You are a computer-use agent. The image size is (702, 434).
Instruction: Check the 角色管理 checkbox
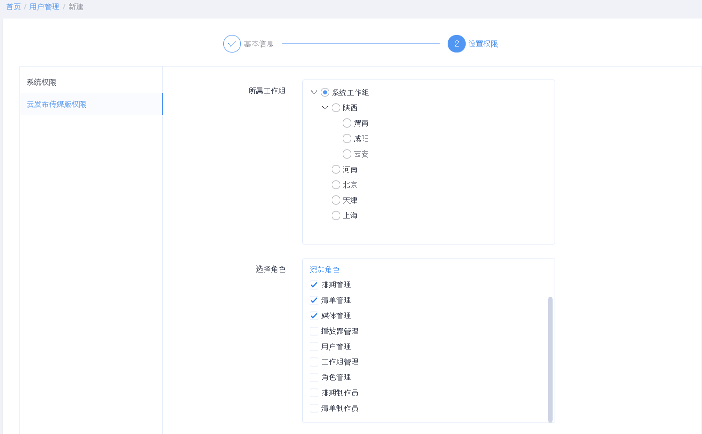tap(314, 377)
